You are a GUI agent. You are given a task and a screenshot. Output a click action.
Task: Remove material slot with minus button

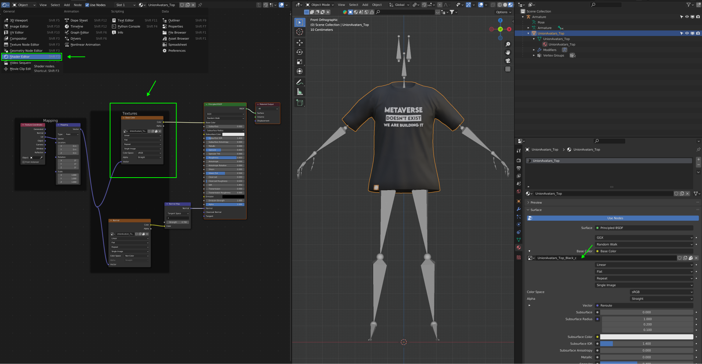click(x=698, y=165)
